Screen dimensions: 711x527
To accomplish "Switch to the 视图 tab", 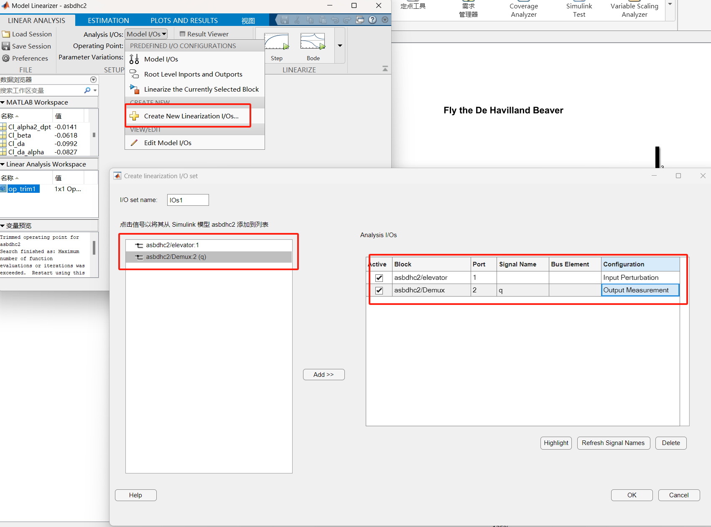I will [248, 20].
